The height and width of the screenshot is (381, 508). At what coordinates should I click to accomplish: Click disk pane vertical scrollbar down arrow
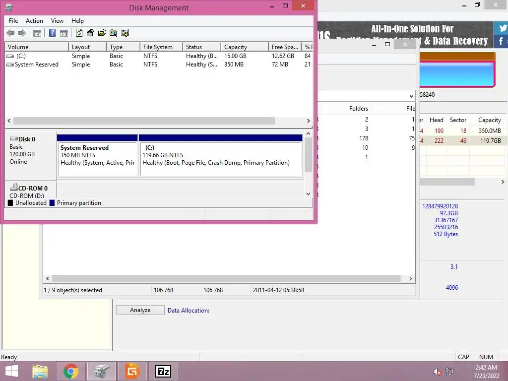coord(308,194)
